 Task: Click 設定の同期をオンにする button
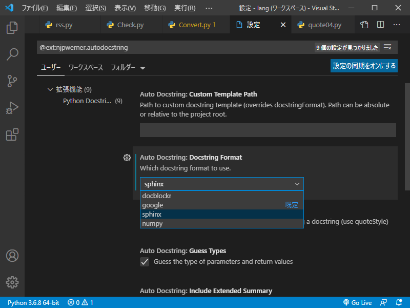pyautogui.click(x=364, y=66)
